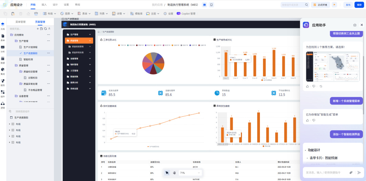Switch to desktop preview mode icon
This screenshot has width=366, height=181.
(204, 5)
